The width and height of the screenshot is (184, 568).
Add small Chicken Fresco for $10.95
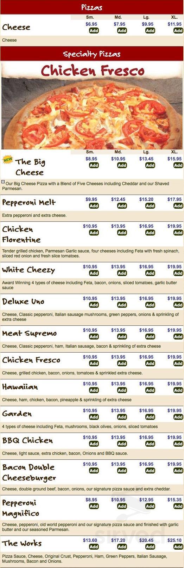pos(94,364)
